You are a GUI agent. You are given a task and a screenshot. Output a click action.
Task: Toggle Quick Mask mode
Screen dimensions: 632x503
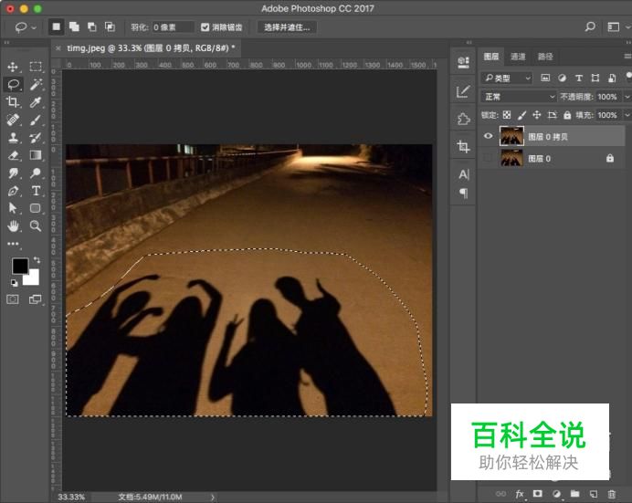tap(13, 299)
